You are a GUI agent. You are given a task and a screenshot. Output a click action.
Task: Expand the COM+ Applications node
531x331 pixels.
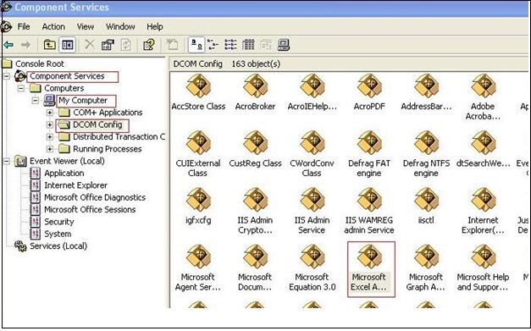tap(50, 113)
